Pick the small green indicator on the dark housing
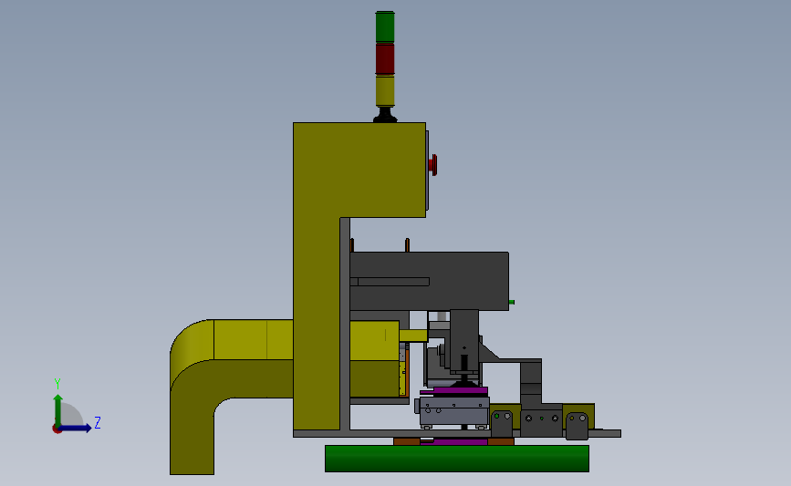The image size is (791, 486). pos(512,302)
